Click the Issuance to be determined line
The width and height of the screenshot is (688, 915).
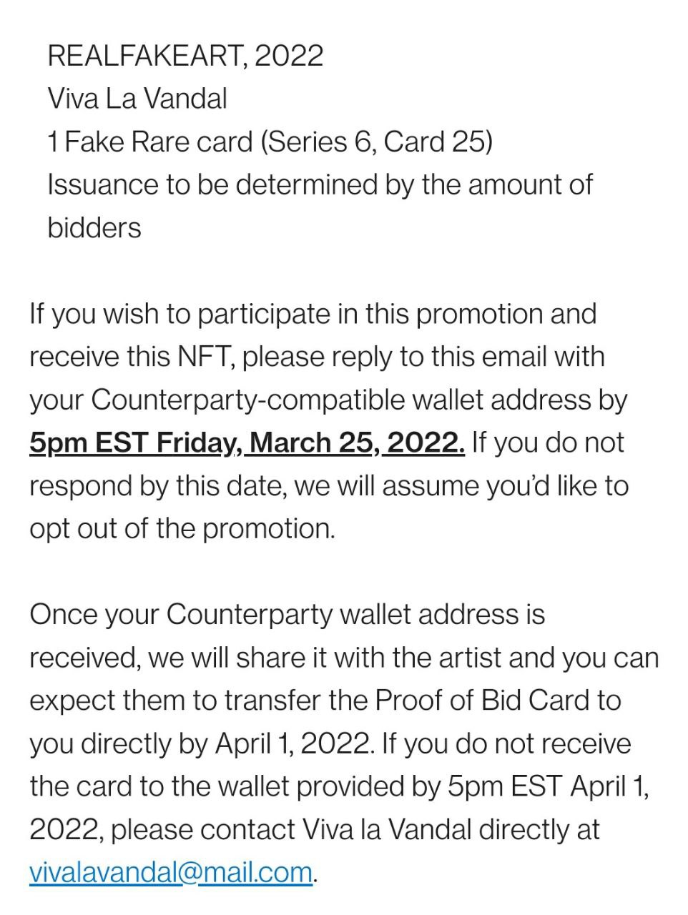pos(320,184)
